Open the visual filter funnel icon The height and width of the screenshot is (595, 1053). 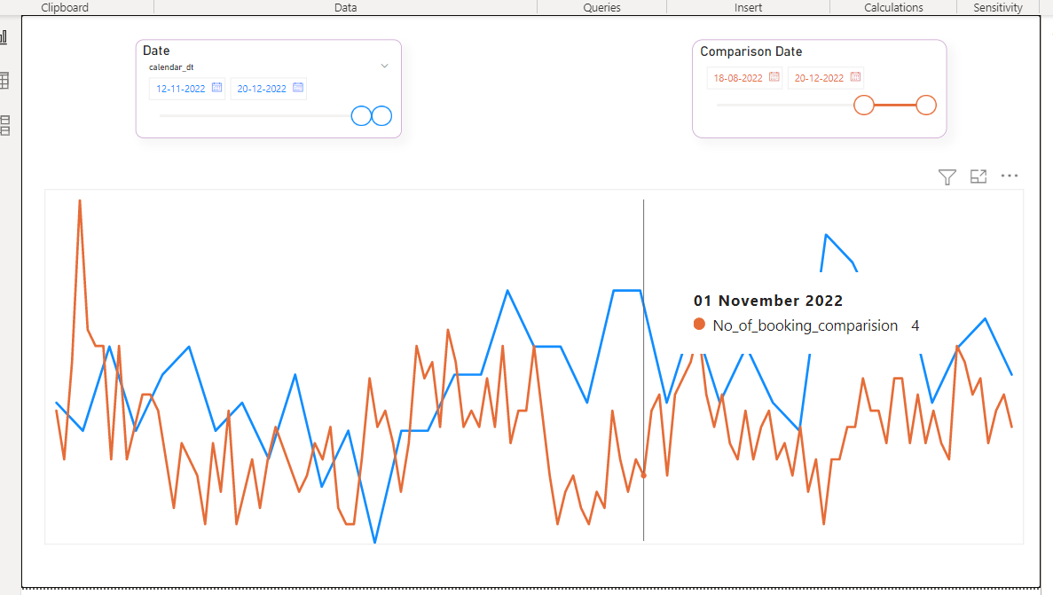pos(947,176)
